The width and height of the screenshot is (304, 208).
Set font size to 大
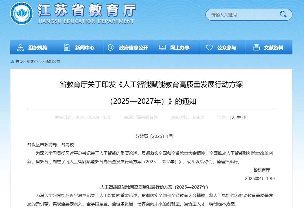[233, 118]
